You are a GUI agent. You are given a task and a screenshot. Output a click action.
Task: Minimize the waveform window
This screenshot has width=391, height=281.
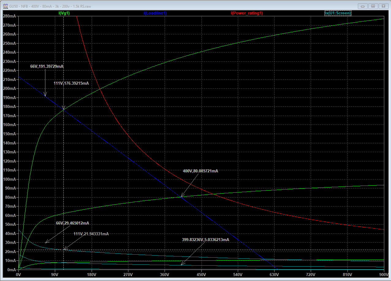tap(363, 6)
